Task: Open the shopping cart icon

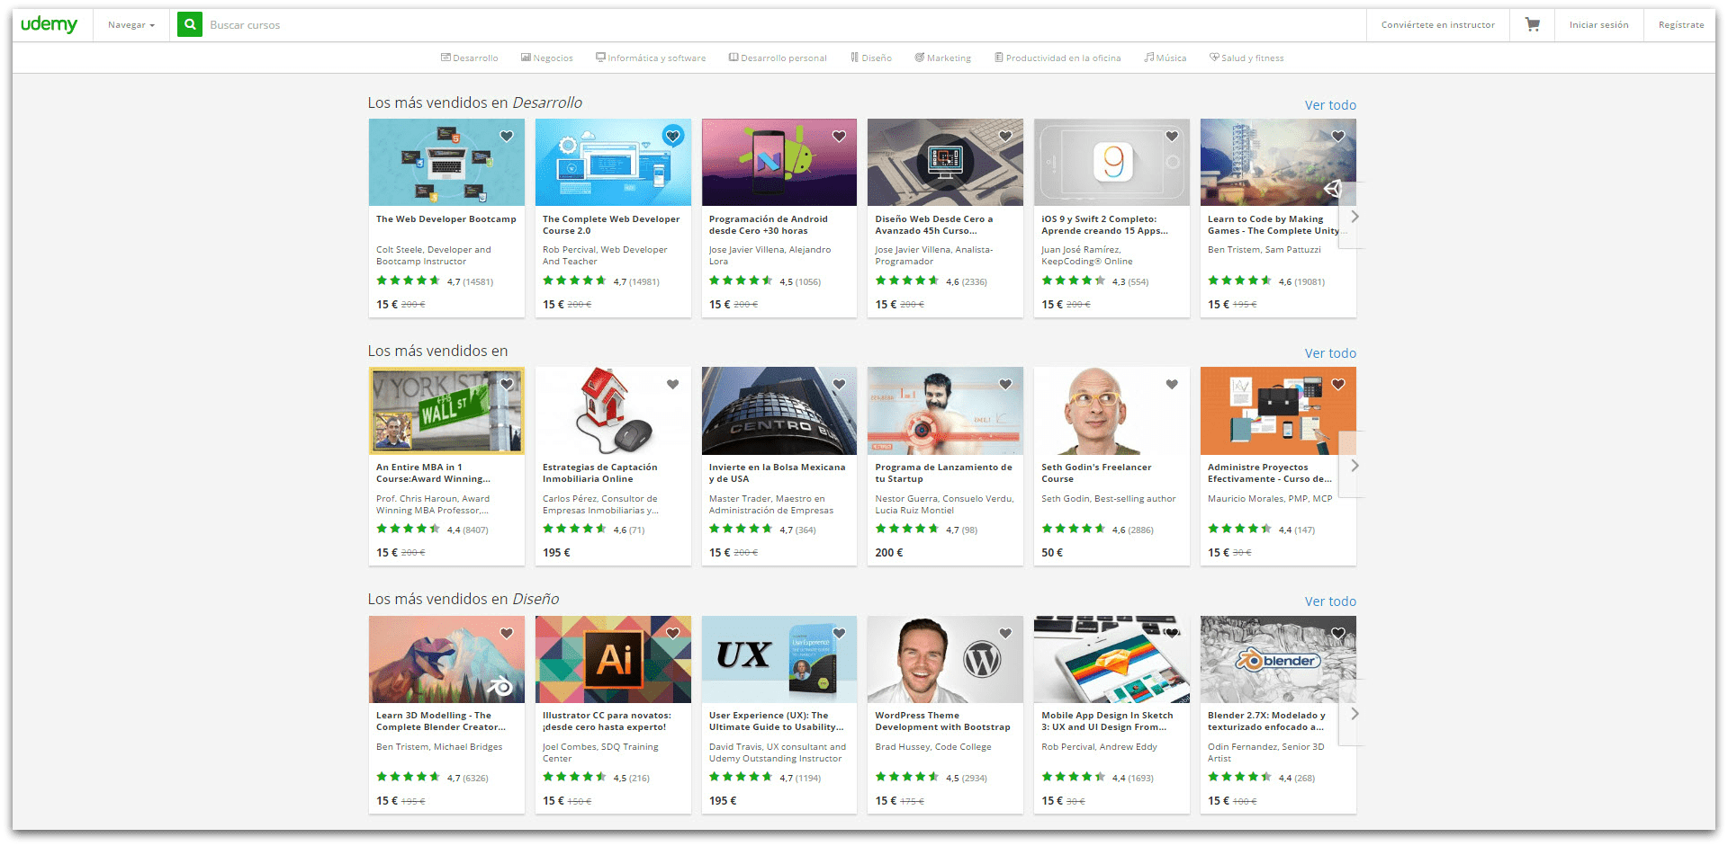Action: 1532,24
